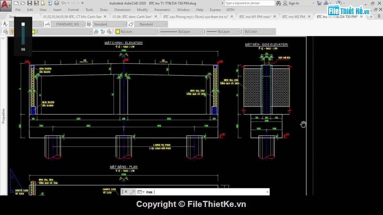Click the New drawing icon

point(16,3)
